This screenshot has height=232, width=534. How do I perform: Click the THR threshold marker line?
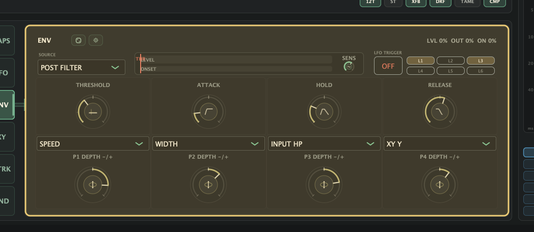[x=141, y=64]
